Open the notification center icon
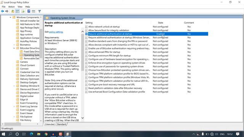 238,134
